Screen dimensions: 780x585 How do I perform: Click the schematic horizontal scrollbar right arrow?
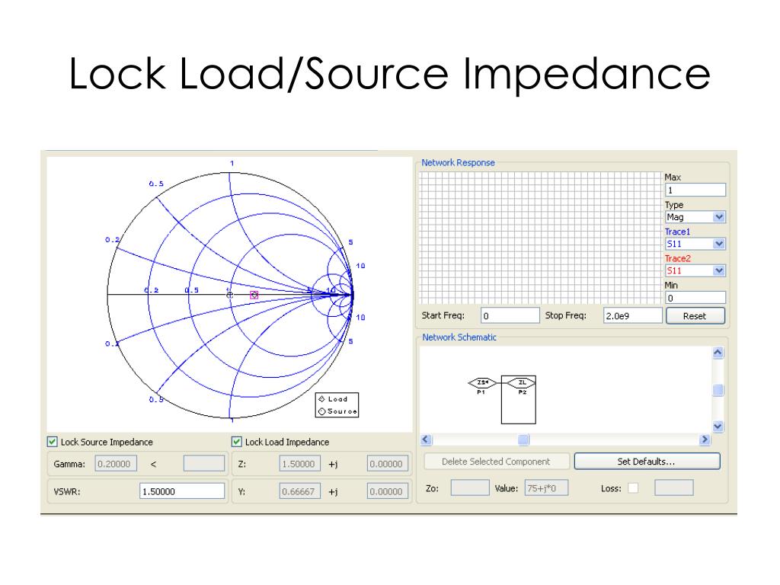coord(705,440)
